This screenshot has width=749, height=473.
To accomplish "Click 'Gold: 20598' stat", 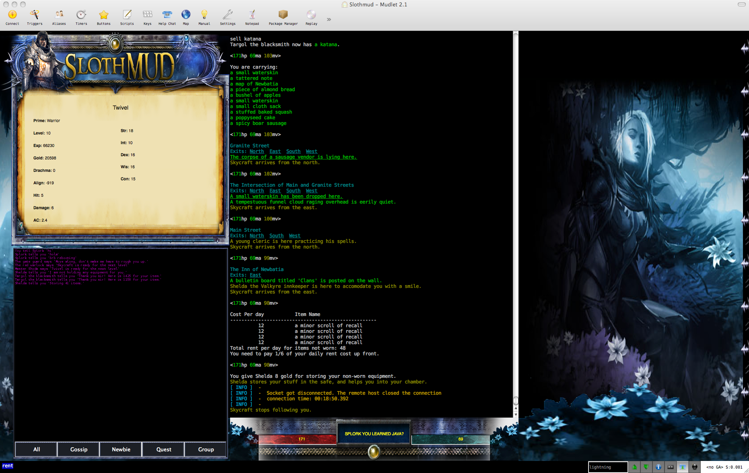I will tap(45, 158).
